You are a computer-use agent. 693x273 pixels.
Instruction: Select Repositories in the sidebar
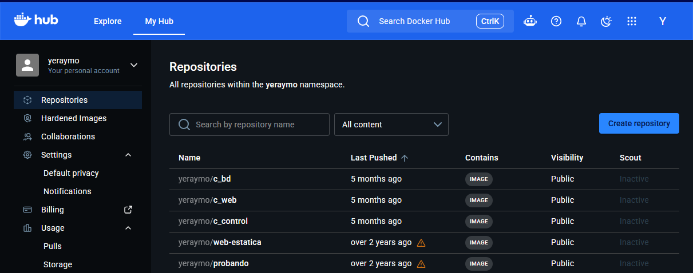(78, 100)
